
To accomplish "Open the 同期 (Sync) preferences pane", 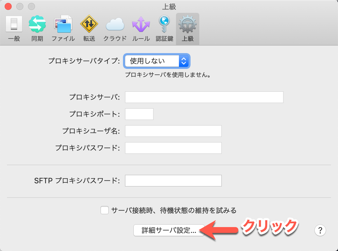I will click(x=37, y=29).
